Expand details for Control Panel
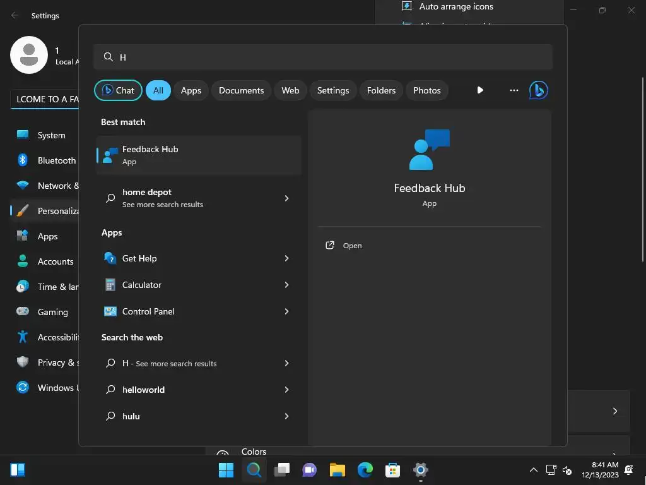Viewport: 646px width, 485px height. click(286, 311)
